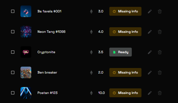The height and width of the screenshot is (103, 178).
Task: Click the Ready status badge for Cryptonite
Action: [120, 52]
